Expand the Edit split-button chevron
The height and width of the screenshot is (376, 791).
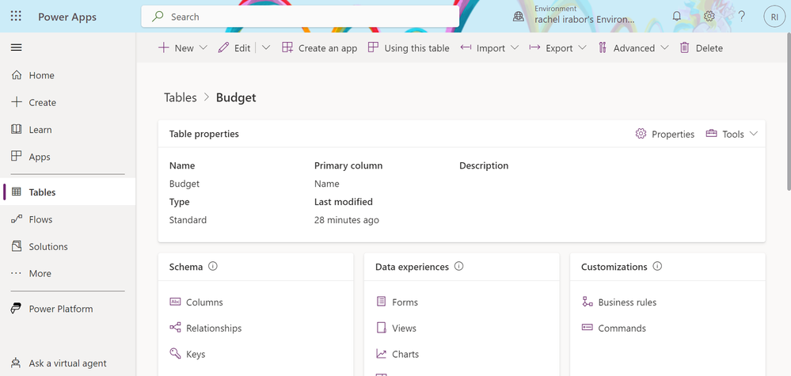point(266,47)
